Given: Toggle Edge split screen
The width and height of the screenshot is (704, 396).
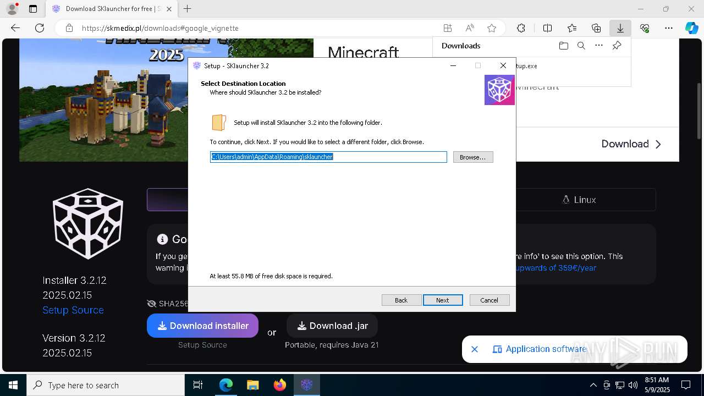Looking at the screenshot, I should click(x=548, y=28).
